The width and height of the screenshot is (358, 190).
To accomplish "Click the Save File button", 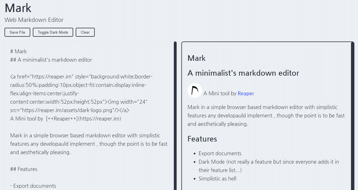I will pos(17,32).
